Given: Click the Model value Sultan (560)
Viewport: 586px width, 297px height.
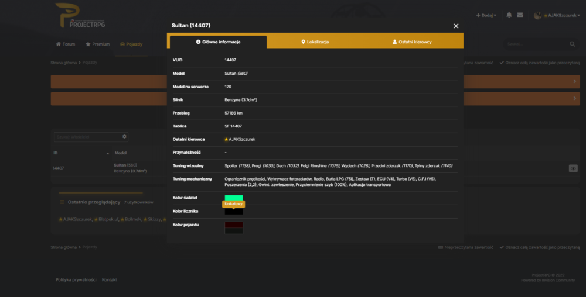Looking at the screenshot, I should pos(236,74).
